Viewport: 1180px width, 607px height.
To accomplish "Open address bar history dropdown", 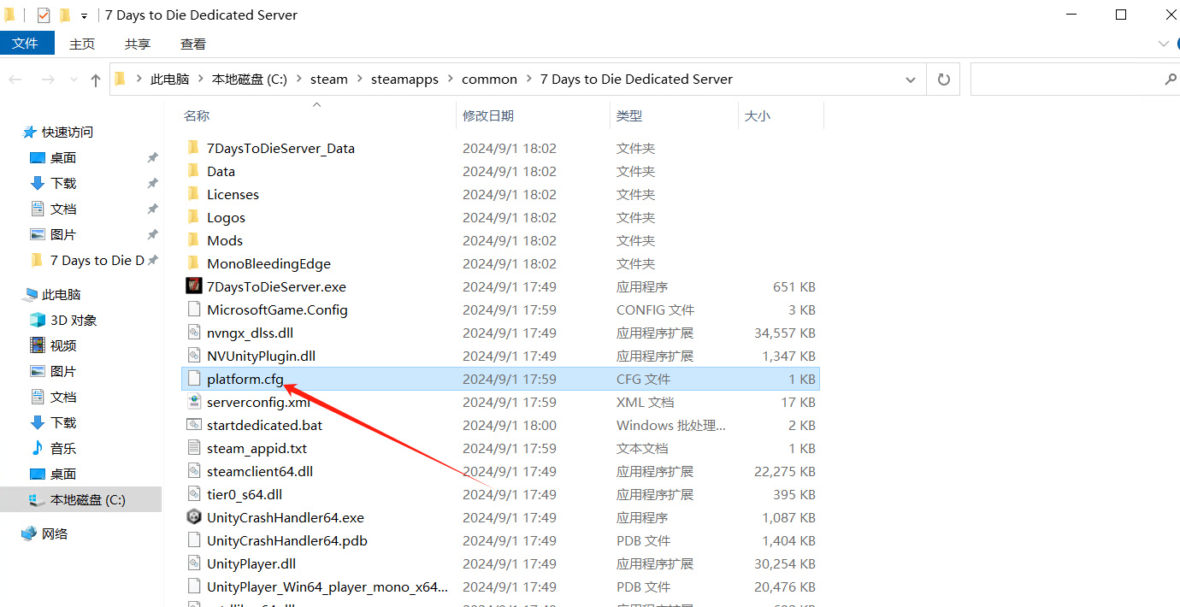I will (x=911, y=80).
